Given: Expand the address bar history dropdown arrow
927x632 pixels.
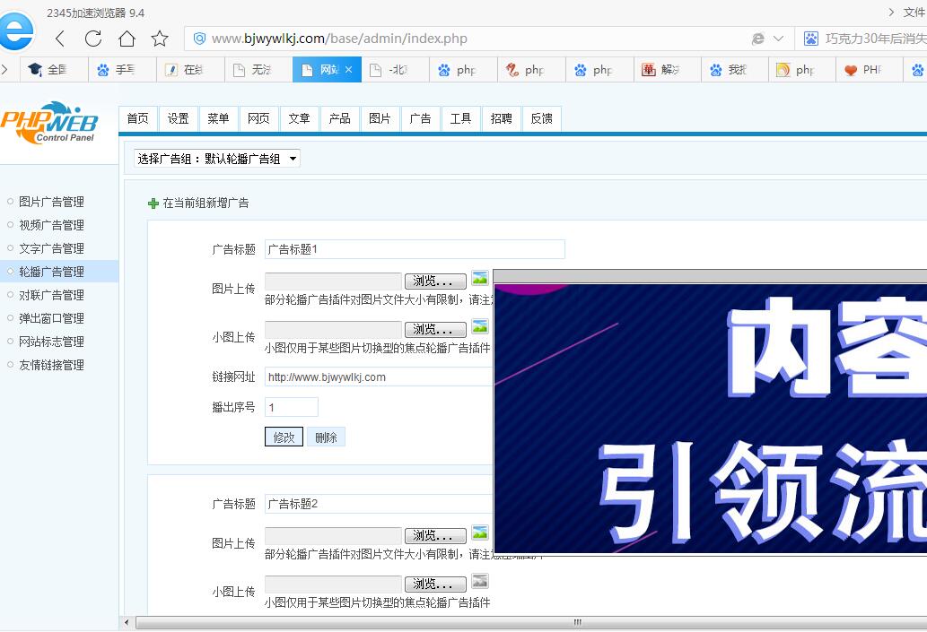Looking at the screenshot, I should point(778,39).
